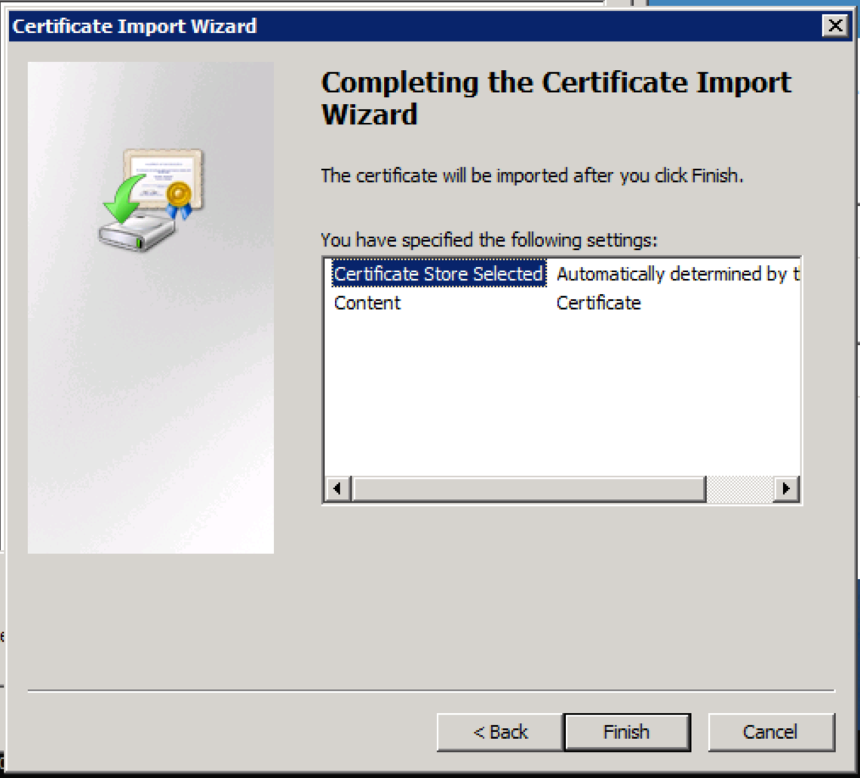Image resolution: width=860 pixels, height=778 pixels.
Task: Close the wizard using the X button
Action: 834,26
